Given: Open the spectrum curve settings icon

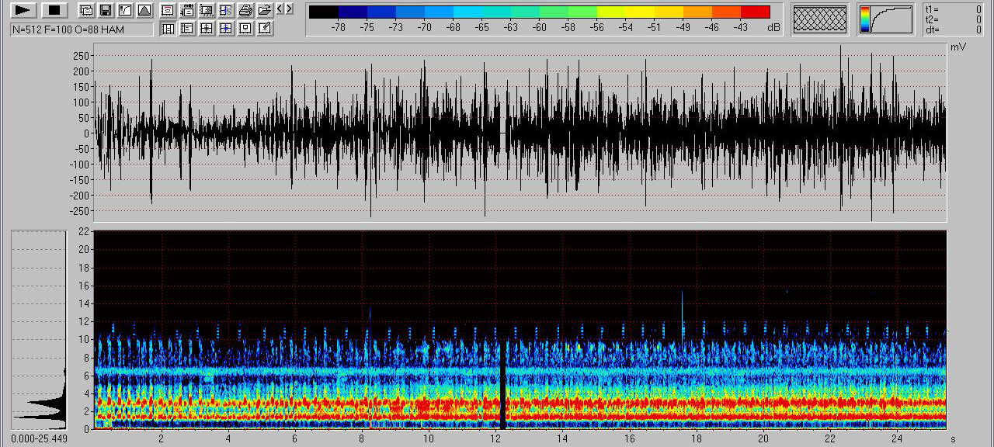Looking at the screenshot, I should (x=125, y=10).
